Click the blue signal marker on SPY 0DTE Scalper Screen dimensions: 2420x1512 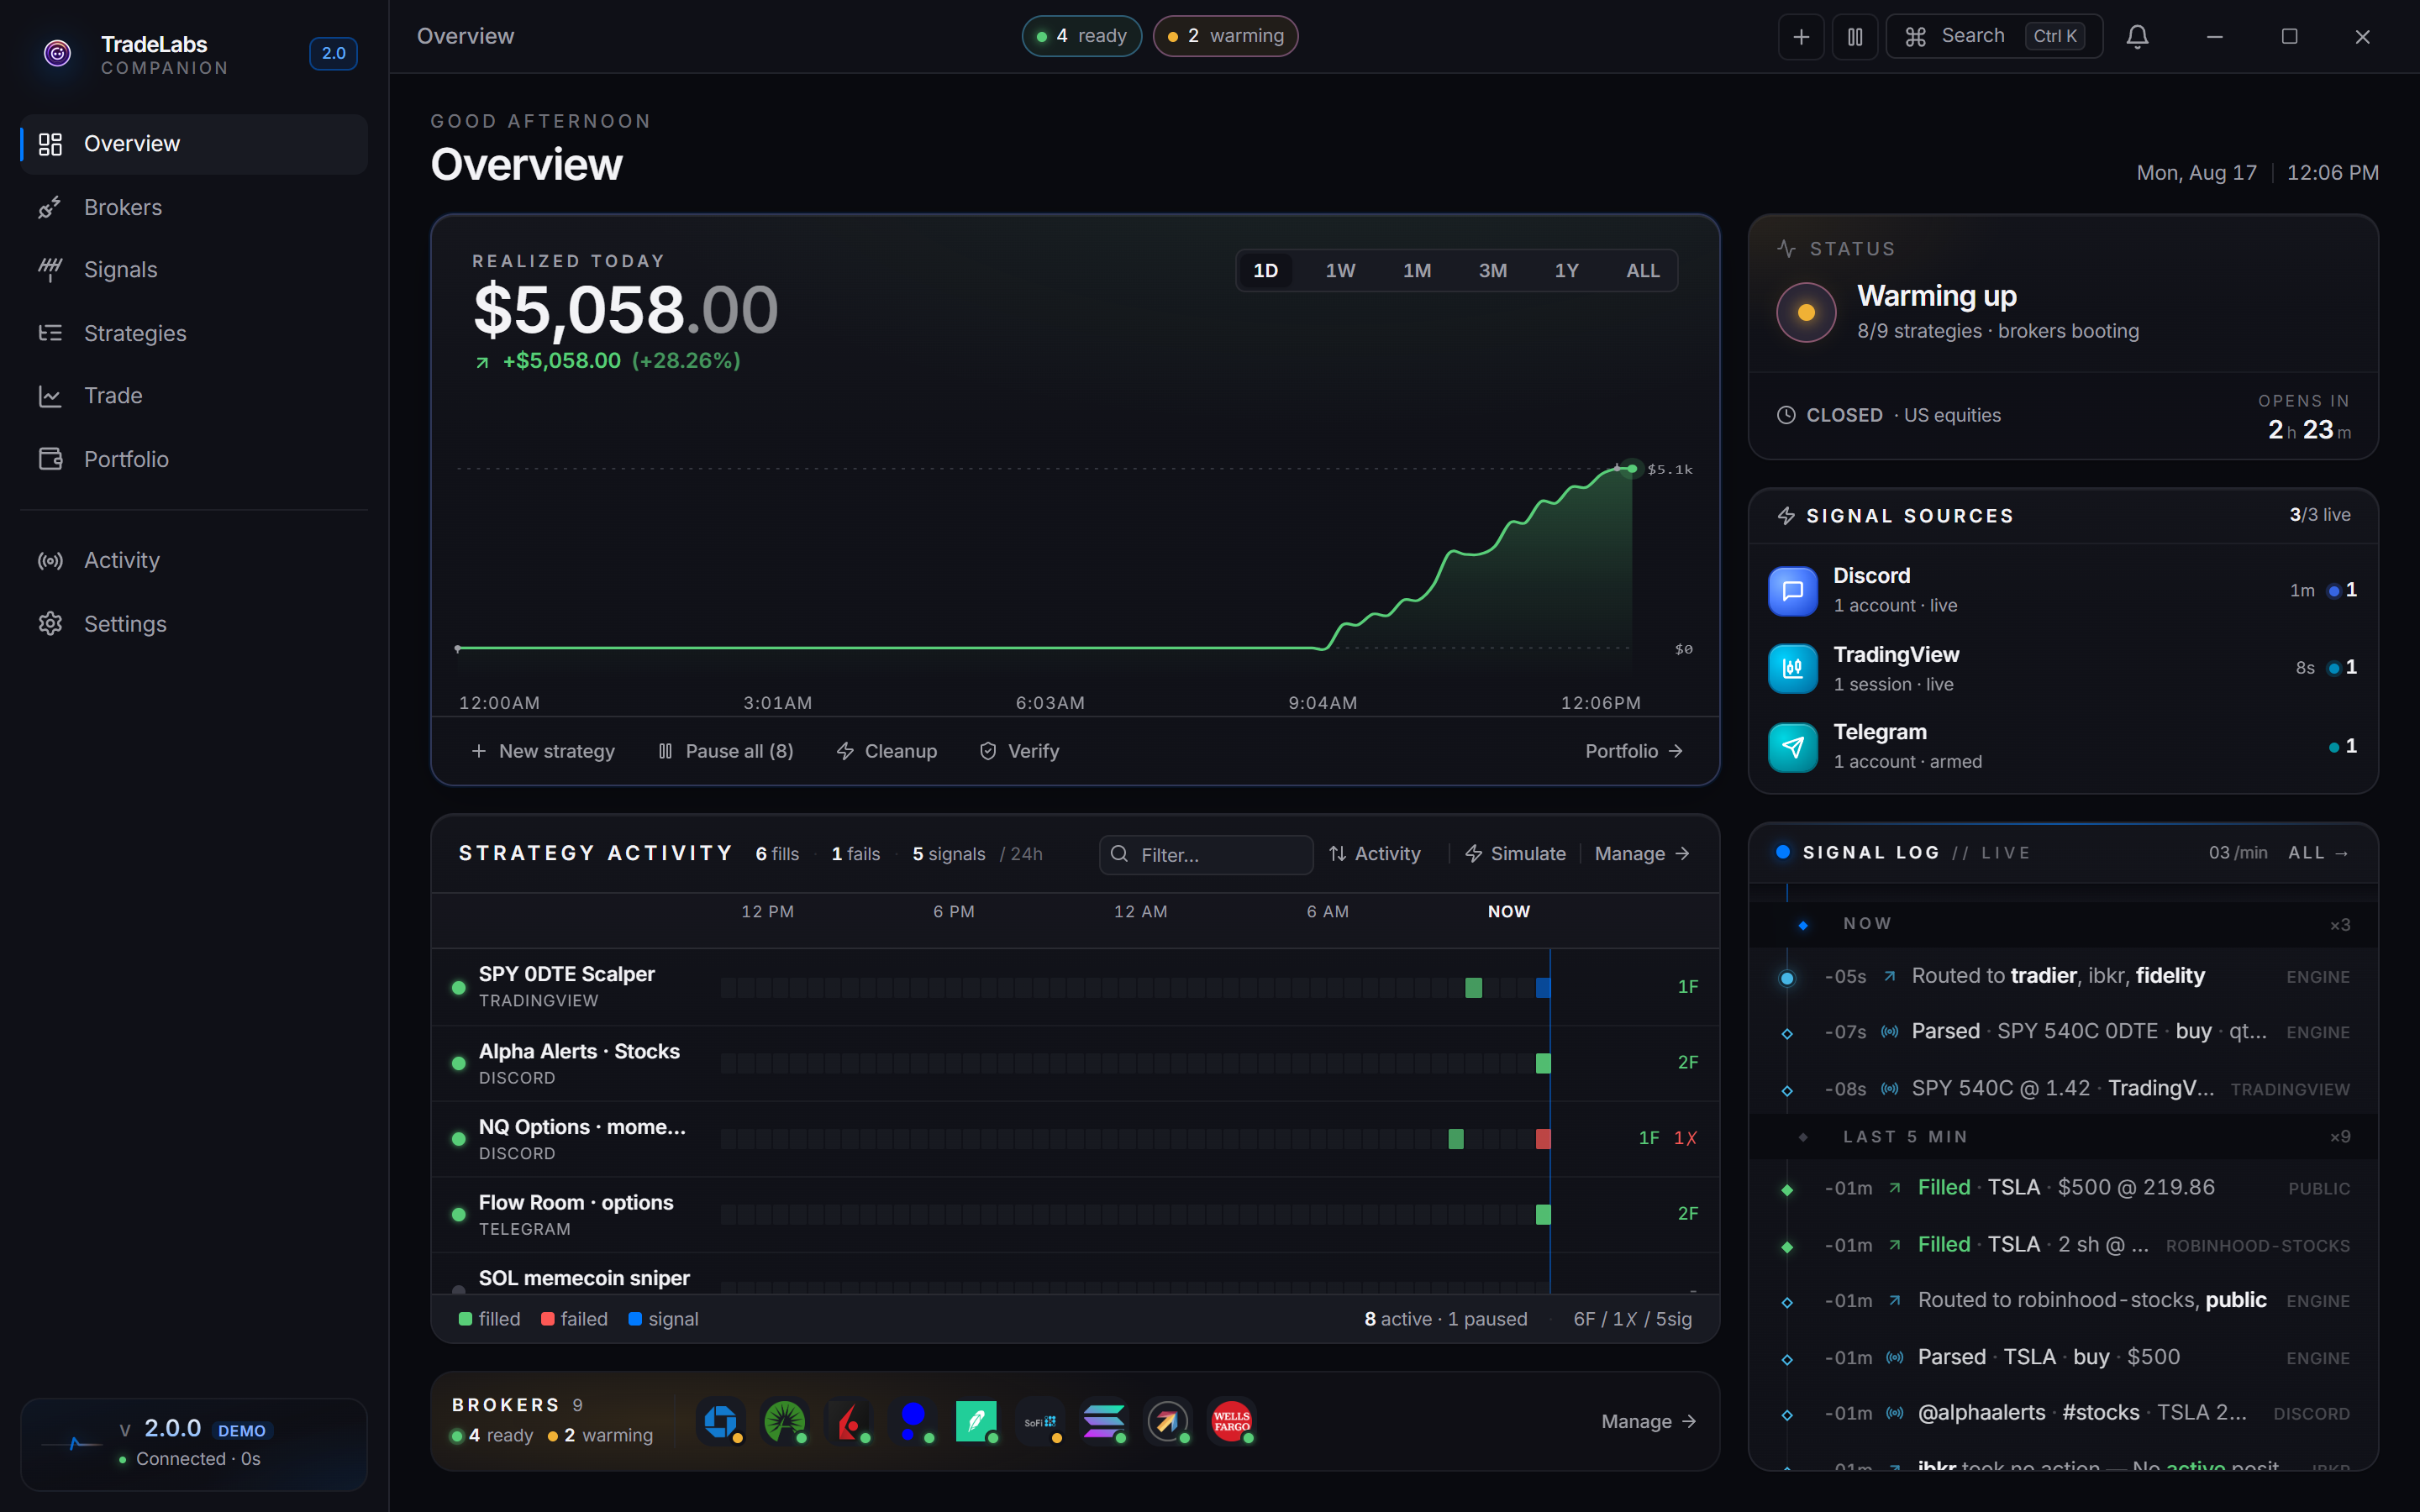pos(1543,988)
